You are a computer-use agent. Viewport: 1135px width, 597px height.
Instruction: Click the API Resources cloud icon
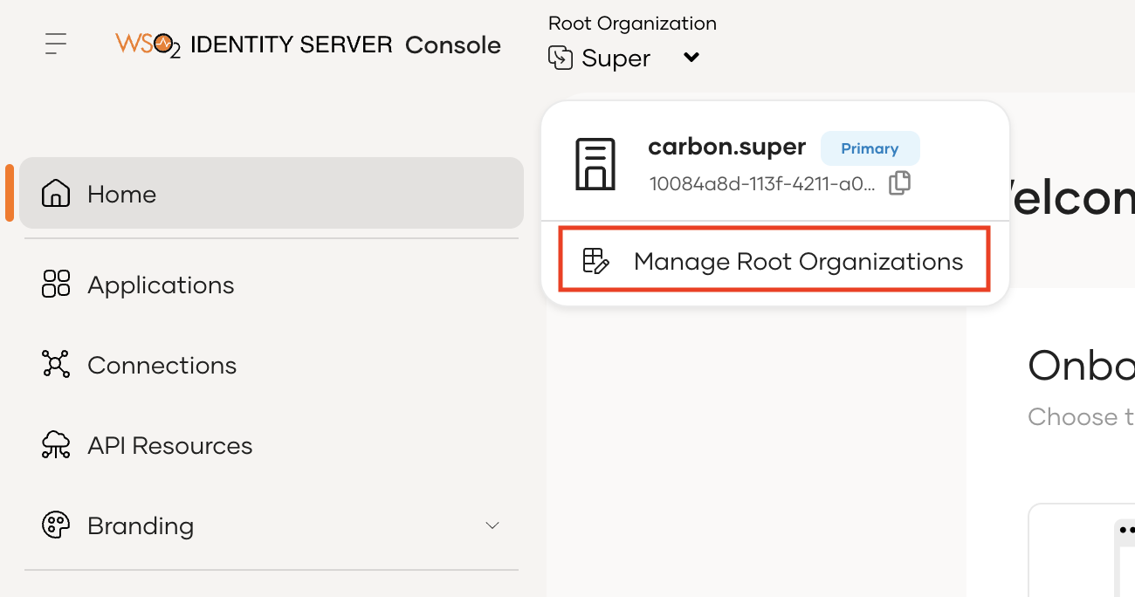point(56,445)
